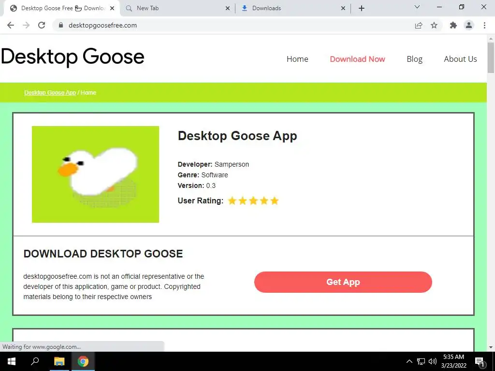Click the Desktop Goose App heading
495x371 pixels.
[237, 136]
